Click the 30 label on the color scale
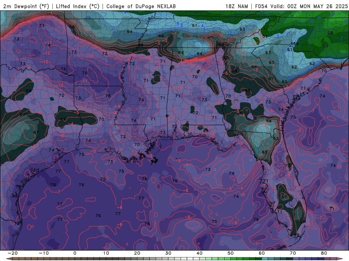The width and height of the screenshot is (349, 261). pyautogui.click(x=168, y=253)
